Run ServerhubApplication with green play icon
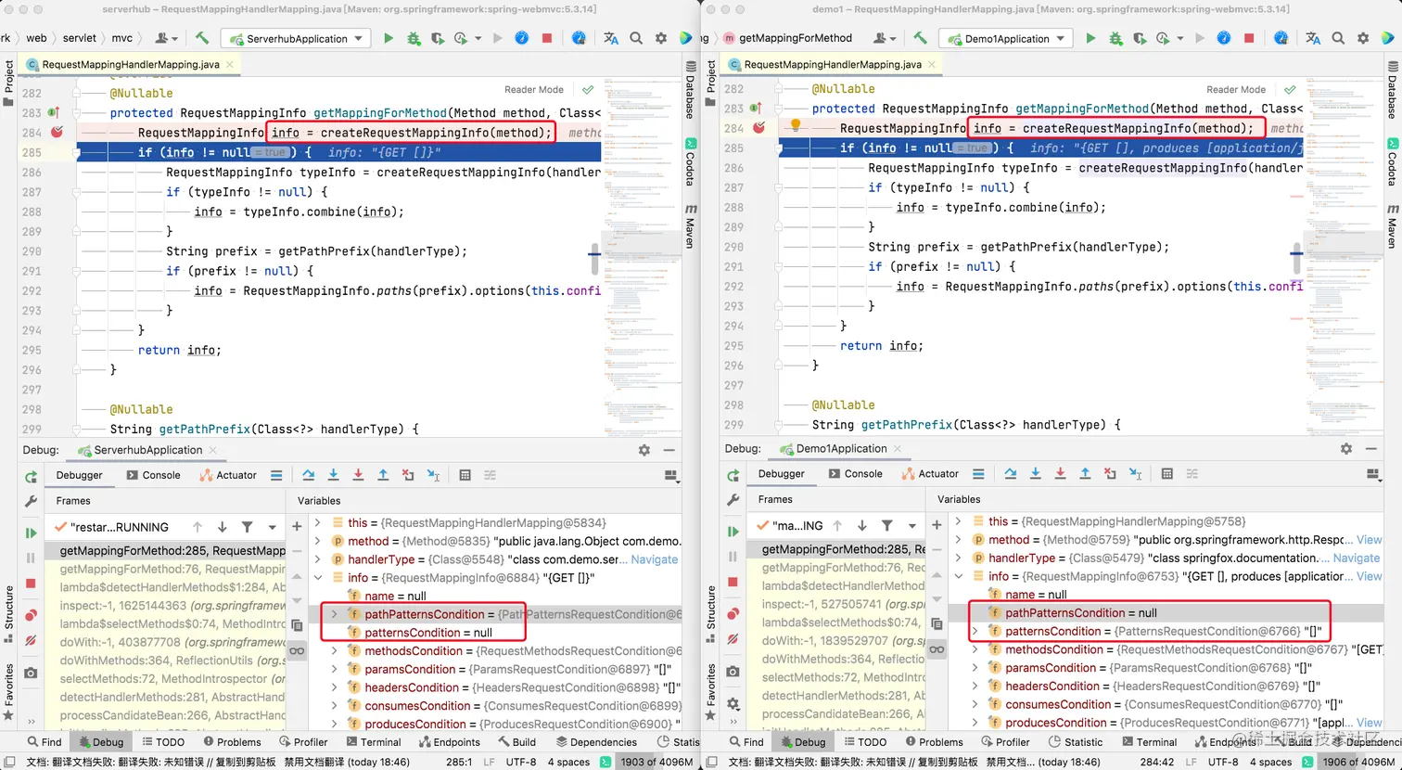Viewport: 1402px width, 770px height. (389, 38)
